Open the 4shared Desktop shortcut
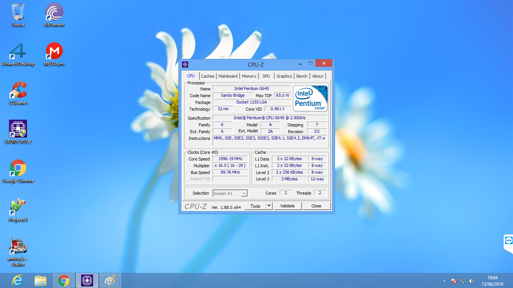513x288 pixels. point(18,54)
